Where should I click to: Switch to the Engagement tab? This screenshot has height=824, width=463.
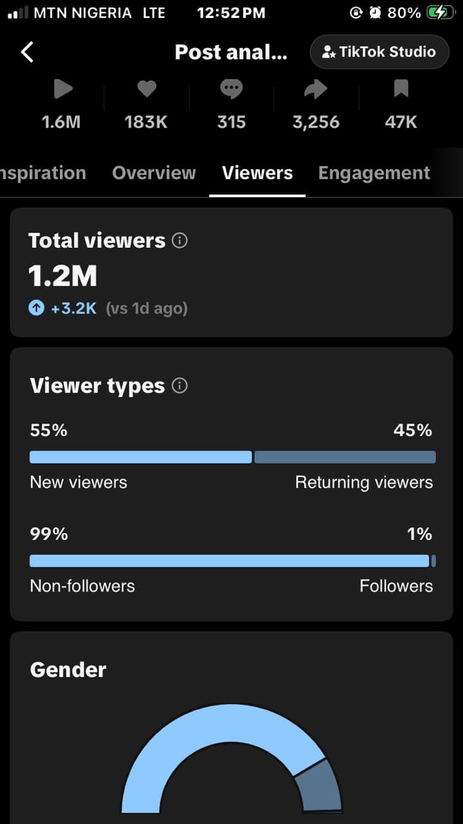coord(374,173)
